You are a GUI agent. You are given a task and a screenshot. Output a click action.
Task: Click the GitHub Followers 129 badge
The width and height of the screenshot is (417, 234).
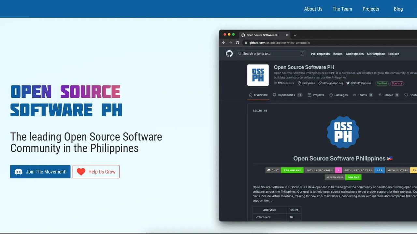[364, 170]
